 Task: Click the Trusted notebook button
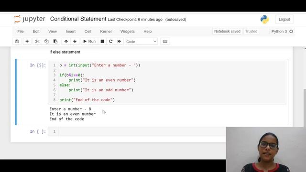click(251, 32)
